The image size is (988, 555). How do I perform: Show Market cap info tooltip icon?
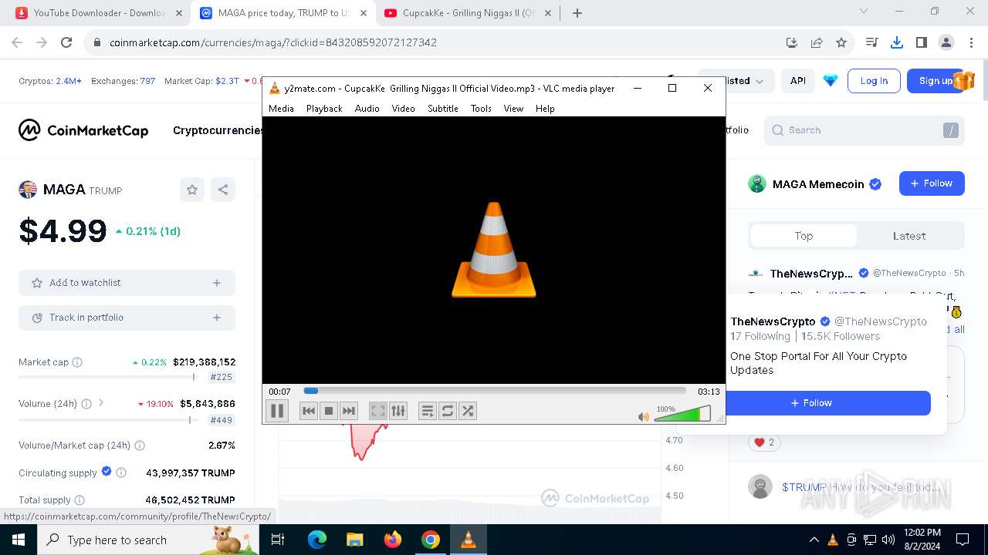[77, 362]
